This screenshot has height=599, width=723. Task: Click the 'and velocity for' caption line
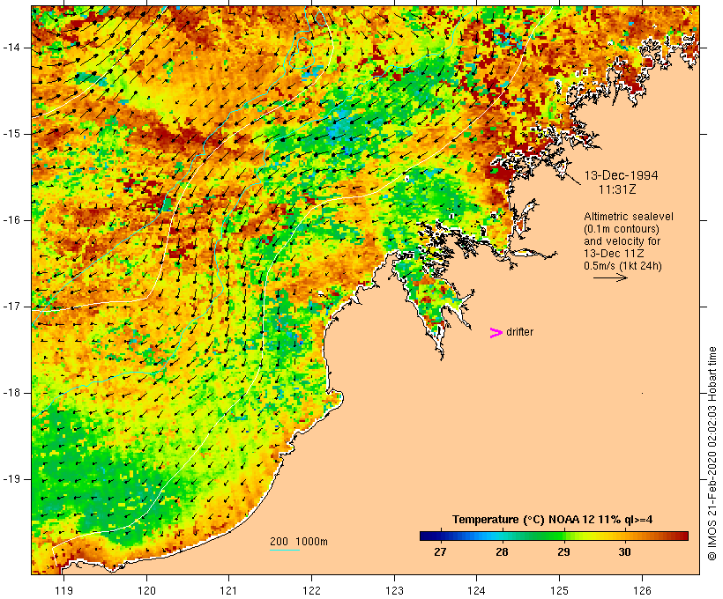(x=622, y=241)
